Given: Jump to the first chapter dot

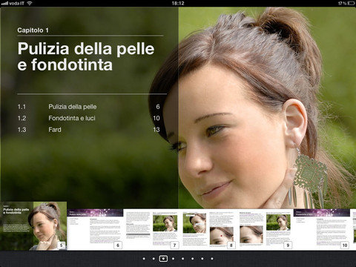Looking at the screenshot, I should (x=144, y=259).
